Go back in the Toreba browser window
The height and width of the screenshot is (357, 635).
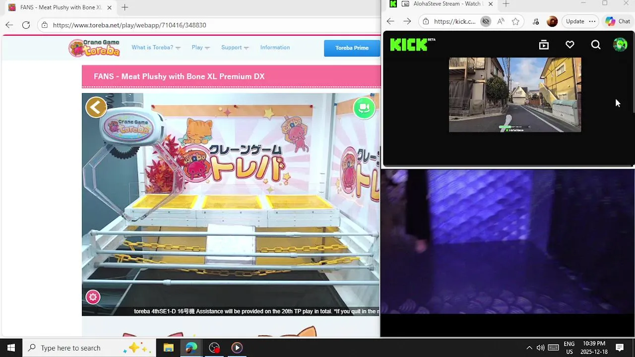click(x=9, y=25)
